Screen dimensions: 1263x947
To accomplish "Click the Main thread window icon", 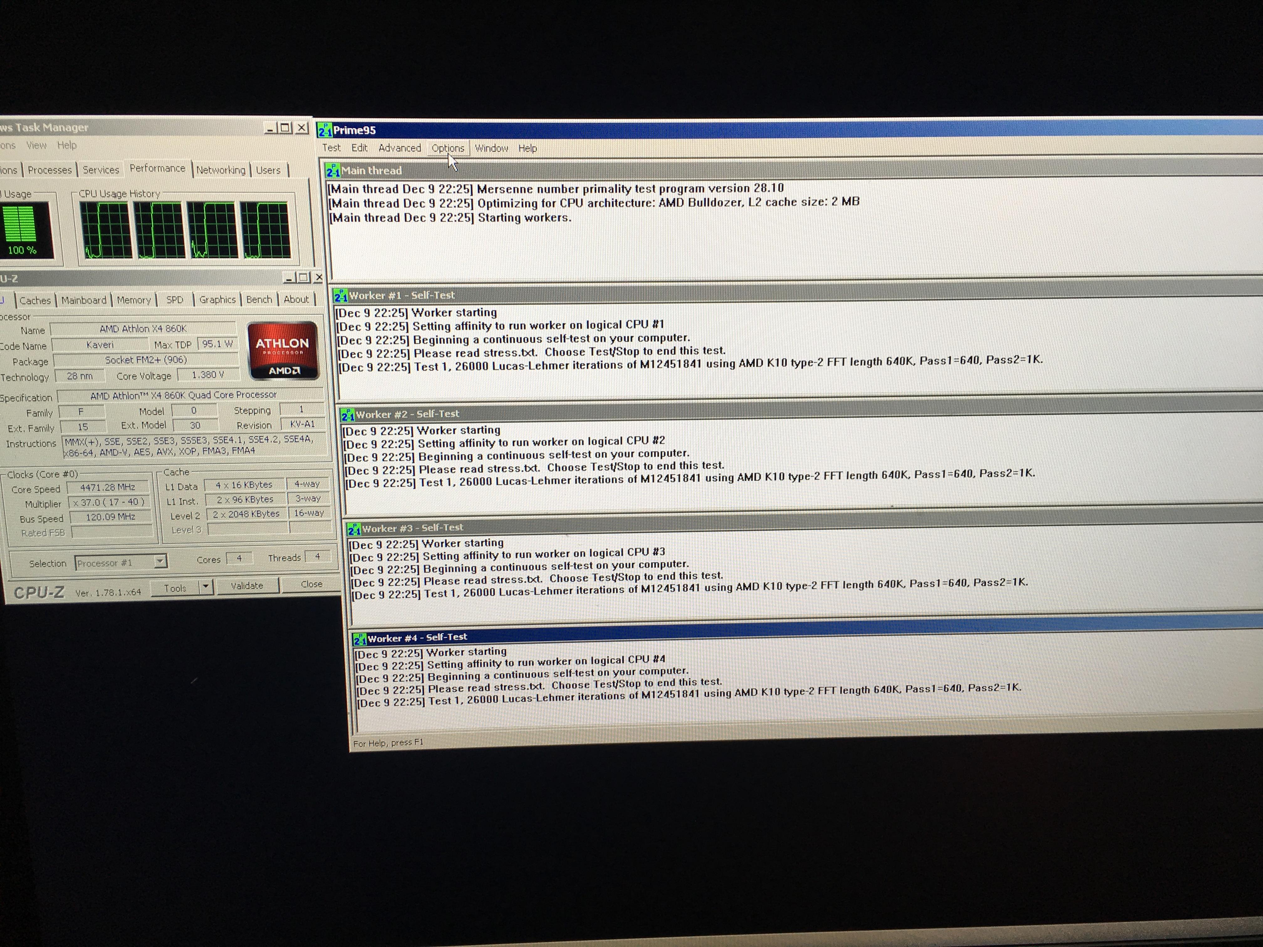I will click(x=332, y=171).
